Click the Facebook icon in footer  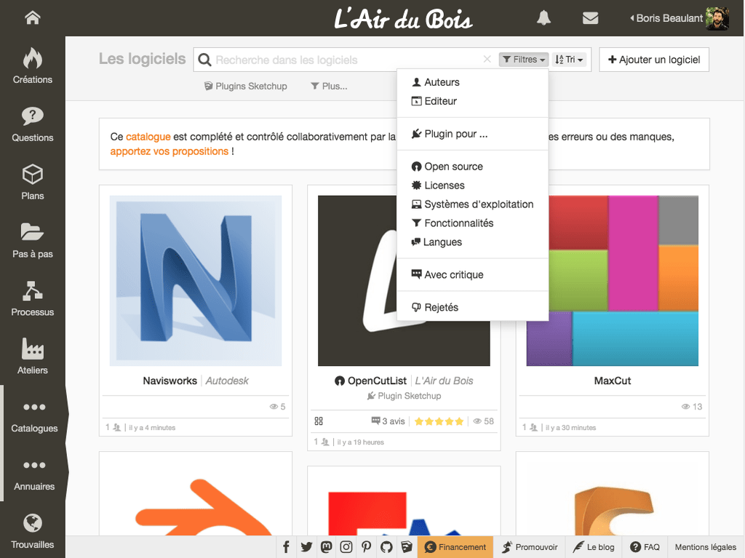click(286, 547)
